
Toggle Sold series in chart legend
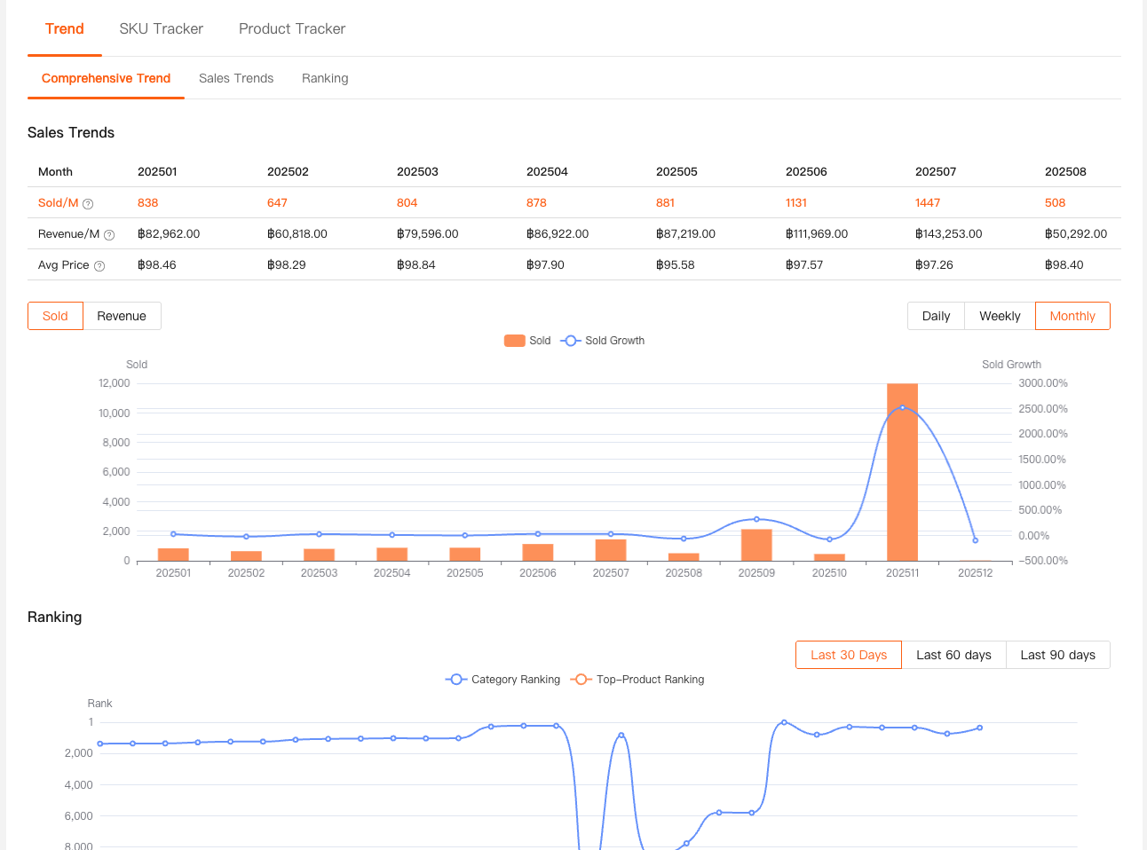point(527,341)
